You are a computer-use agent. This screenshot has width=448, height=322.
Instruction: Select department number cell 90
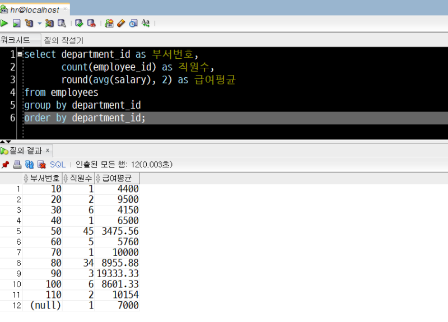[x=43, y=273]
